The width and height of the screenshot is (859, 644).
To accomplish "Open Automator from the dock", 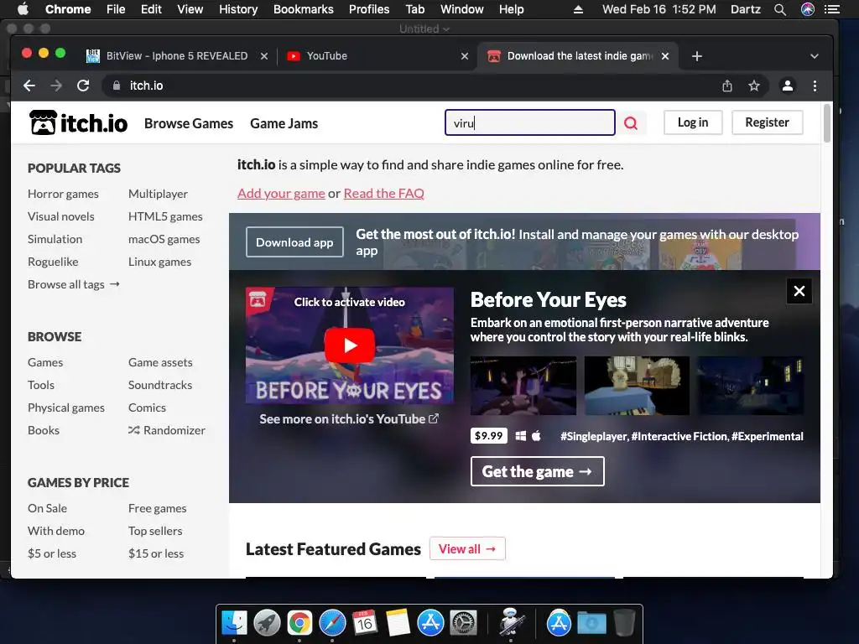I will pyautogui.click(x=511, y=623).
